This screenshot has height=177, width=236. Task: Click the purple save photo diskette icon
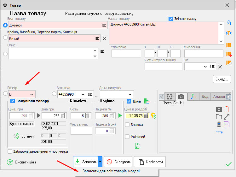(x=227, y=124)
